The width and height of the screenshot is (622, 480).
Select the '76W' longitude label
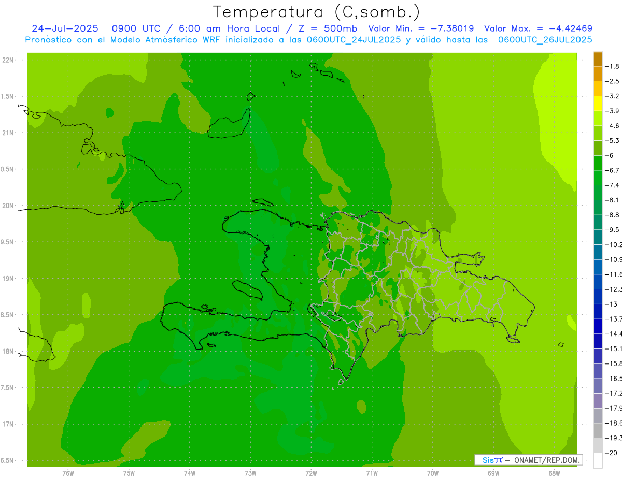68,473
